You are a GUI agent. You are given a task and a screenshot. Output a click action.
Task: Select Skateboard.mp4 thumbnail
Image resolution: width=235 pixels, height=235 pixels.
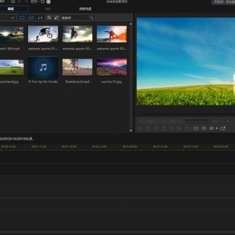tap(78, 67)
